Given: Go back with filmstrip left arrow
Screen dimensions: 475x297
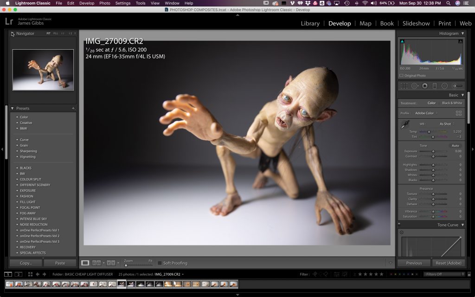Looking at the screenshot, I should pyautogui.click(x=38, y=274).
